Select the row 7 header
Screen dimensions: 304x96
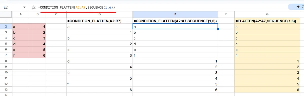6,55
